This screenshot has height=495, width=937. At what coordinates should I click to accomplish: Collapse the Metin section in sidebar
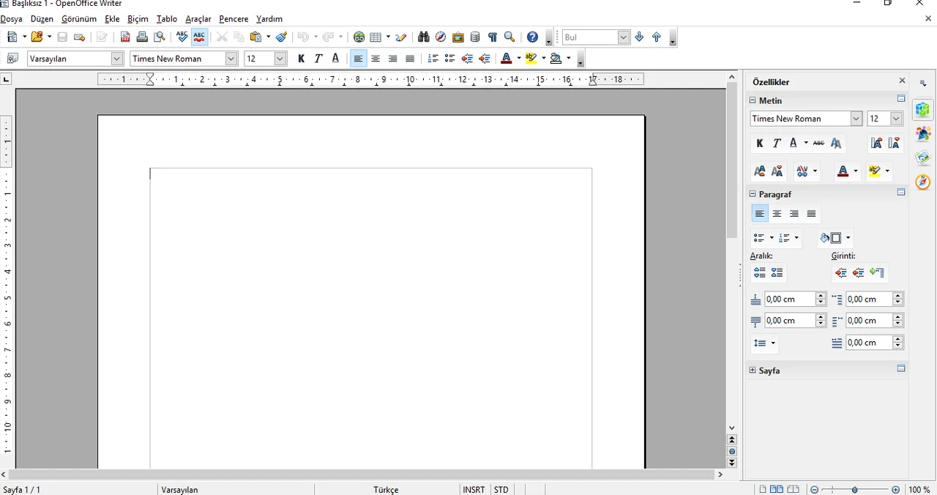[x=752, y=100]
